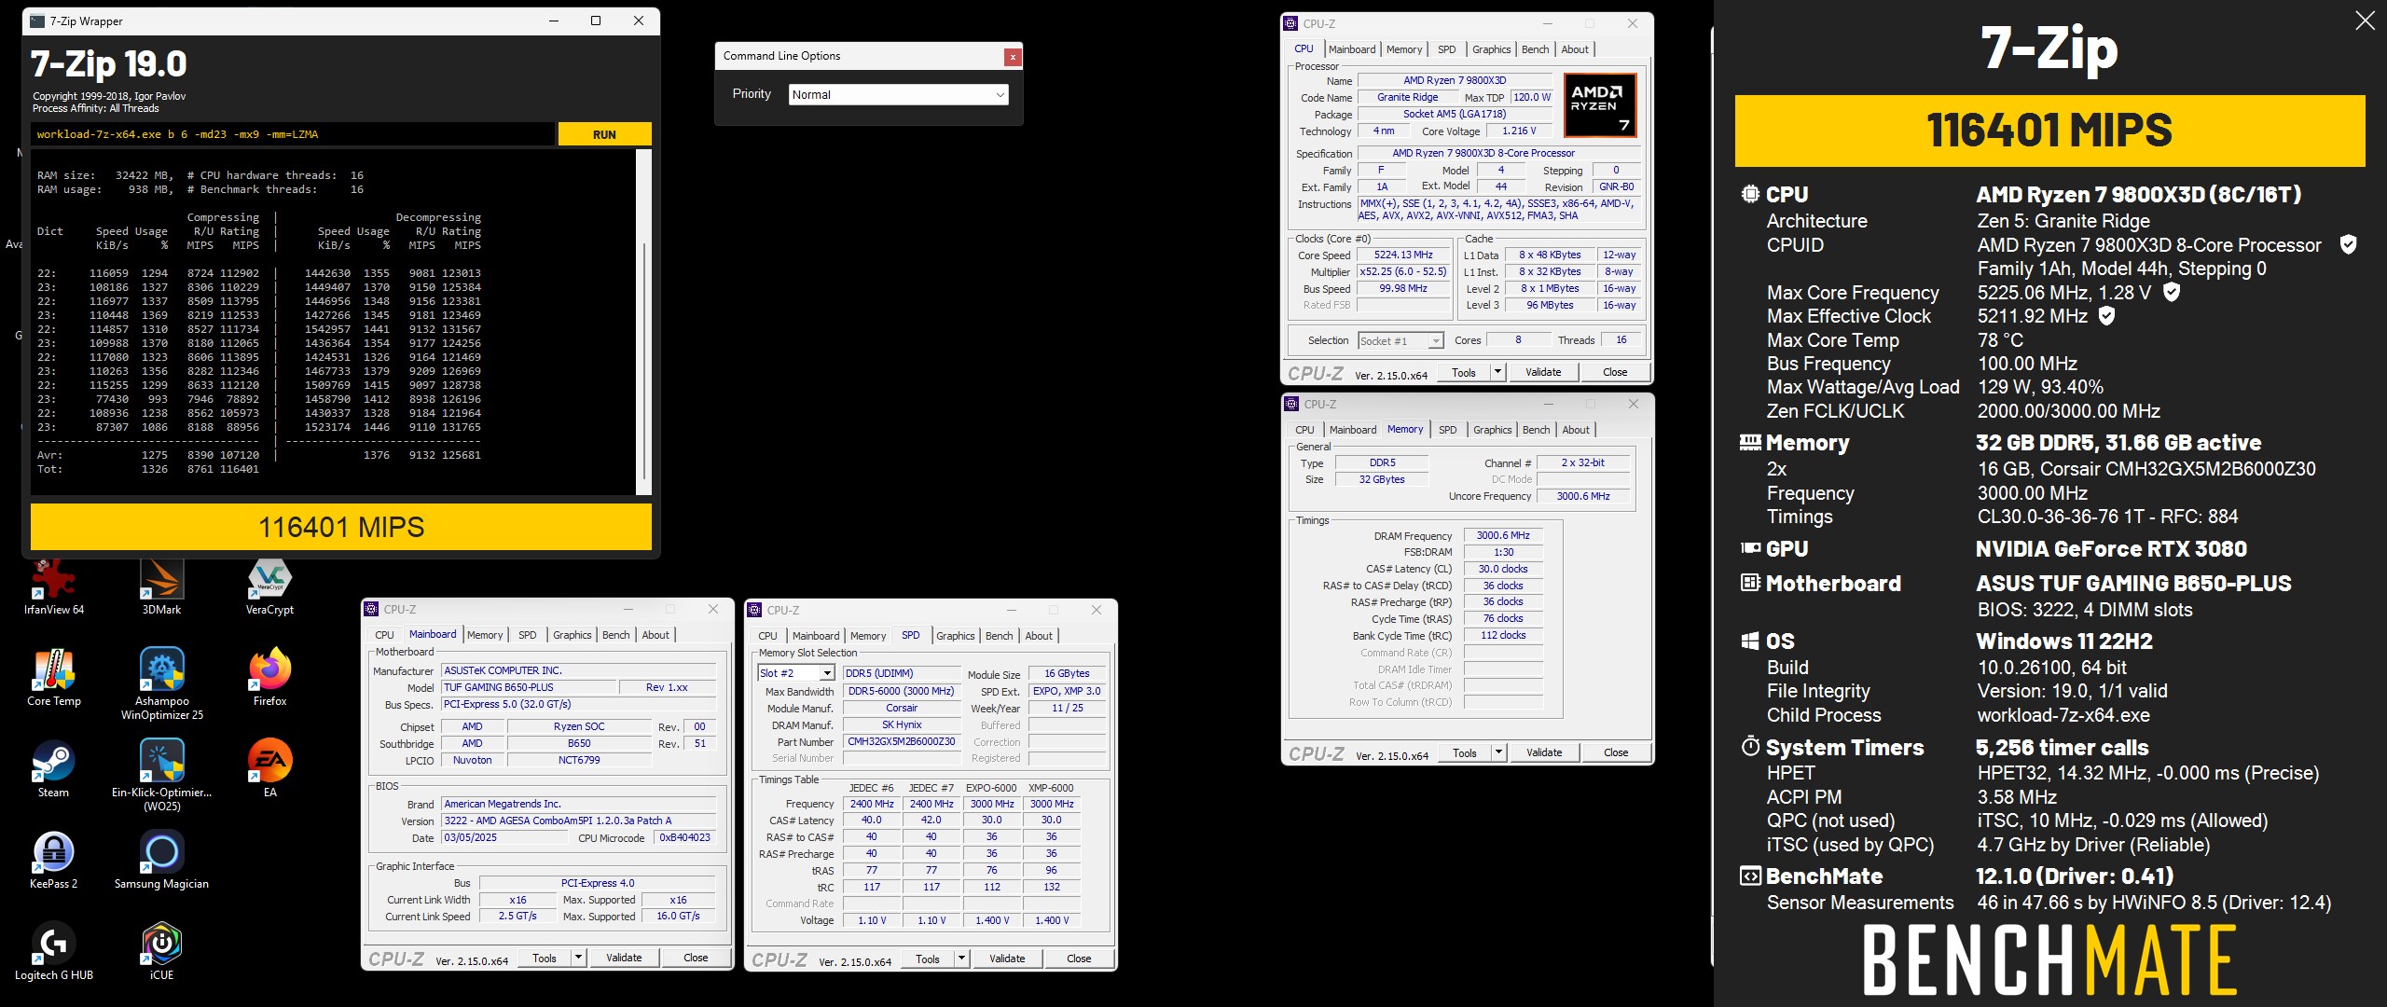Click CAS# Latency 30.0 clocks value
Screen dimensions: 2387x1007
pos(1503,569)
